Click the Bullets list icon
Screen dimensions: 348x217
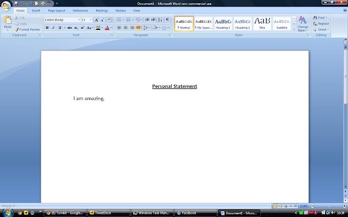[x=119, y=20]
